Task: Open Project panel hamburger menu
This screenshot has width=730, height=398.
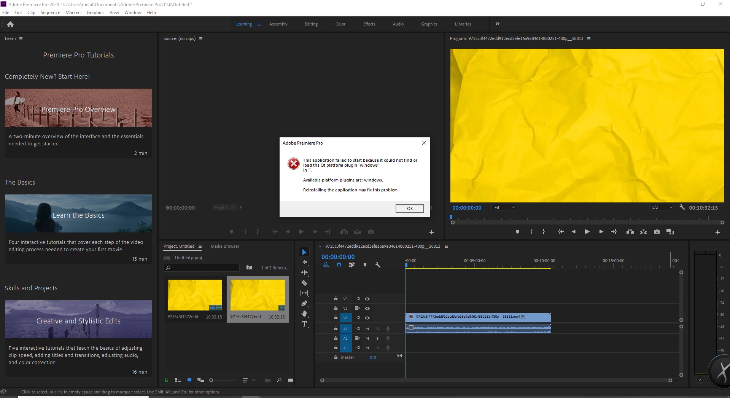Action: tap(200, 247)
